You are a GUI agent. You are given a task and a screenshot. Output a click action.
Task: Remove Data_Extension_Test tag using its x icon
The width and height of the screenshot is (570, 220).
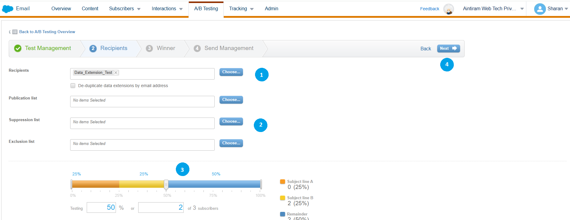(116, 73)
